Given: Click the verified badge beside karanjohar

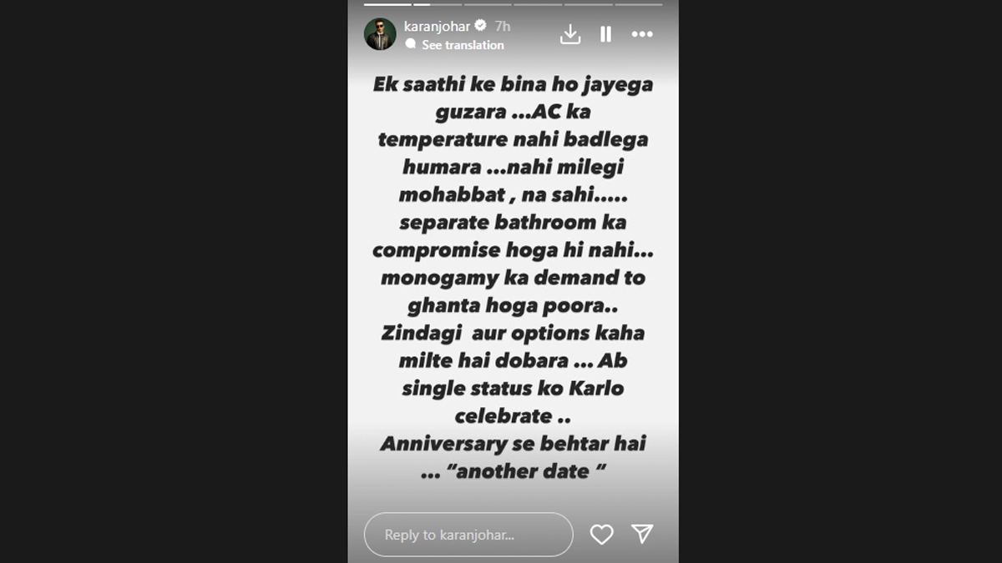Looking at the screenshot, I should coord(481,26).
